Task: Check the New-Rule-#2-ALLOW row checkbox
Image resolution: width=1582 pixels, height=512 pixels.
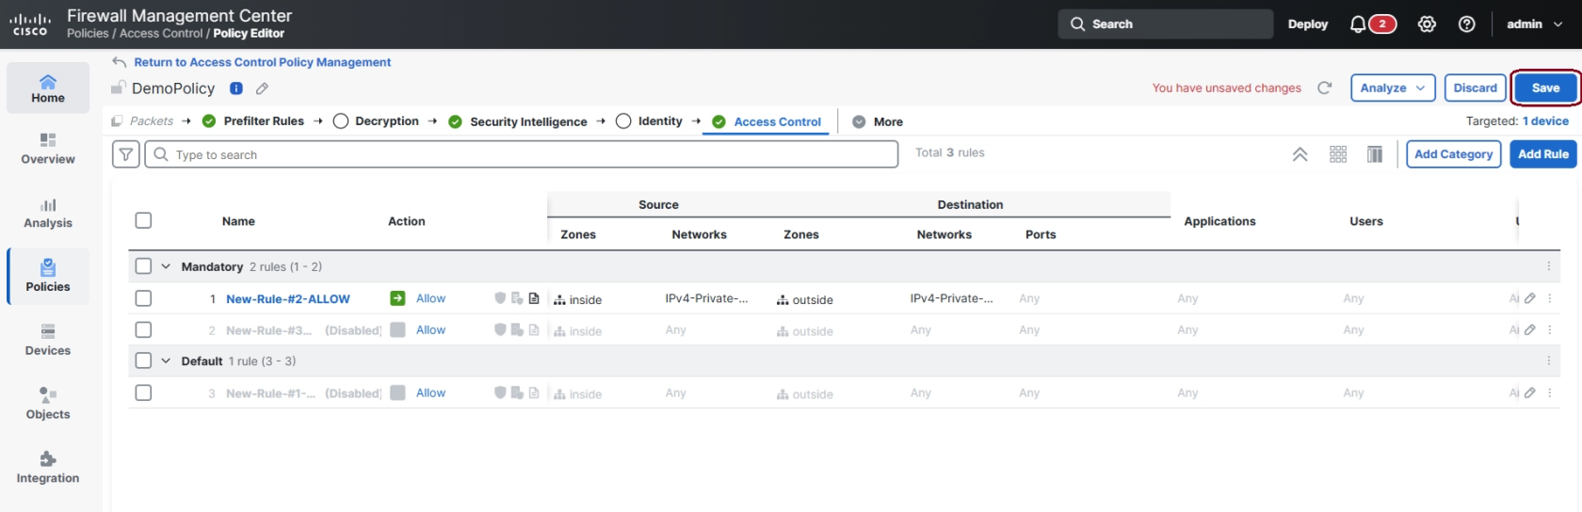Action: tap(143, 298)
